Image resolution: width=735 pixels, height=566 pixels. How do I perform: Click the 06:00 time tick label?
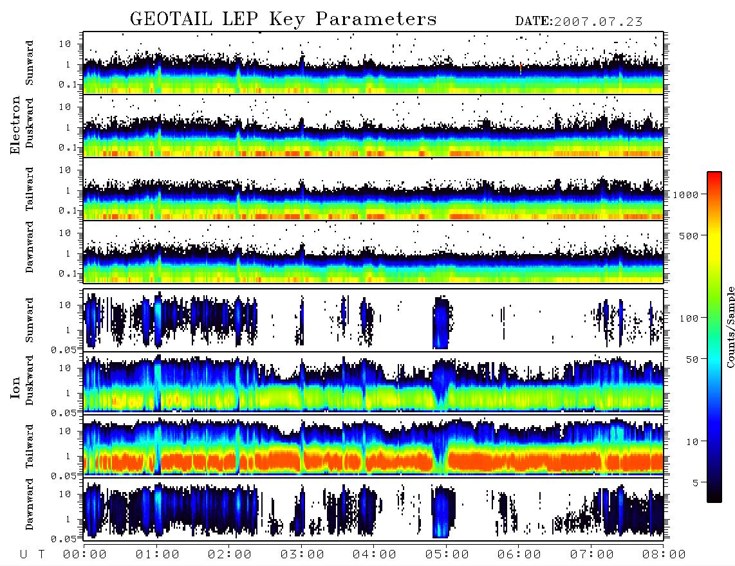tap(519, 555)
